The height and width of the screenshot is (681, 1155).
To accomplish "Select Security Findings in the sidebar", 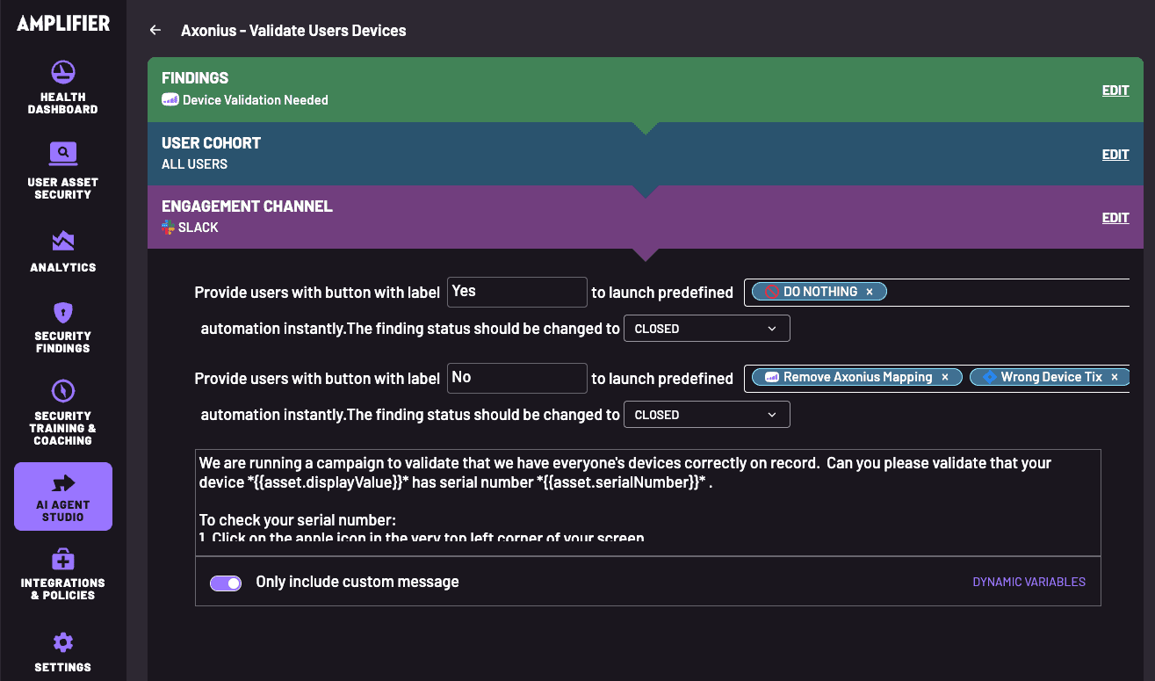I will [63, 327].
